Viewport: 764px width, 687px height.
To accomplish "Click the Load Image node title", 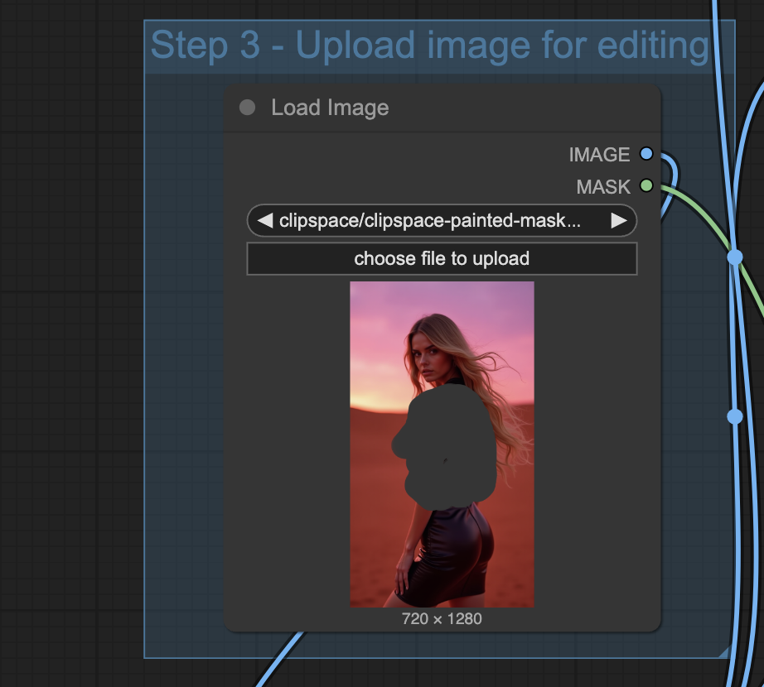I will point(330,108).
